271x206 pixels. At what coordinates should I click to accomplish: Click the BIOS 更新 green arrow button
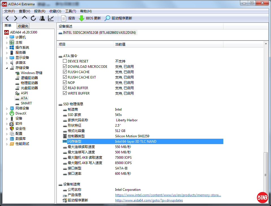[x=89, y=18]
